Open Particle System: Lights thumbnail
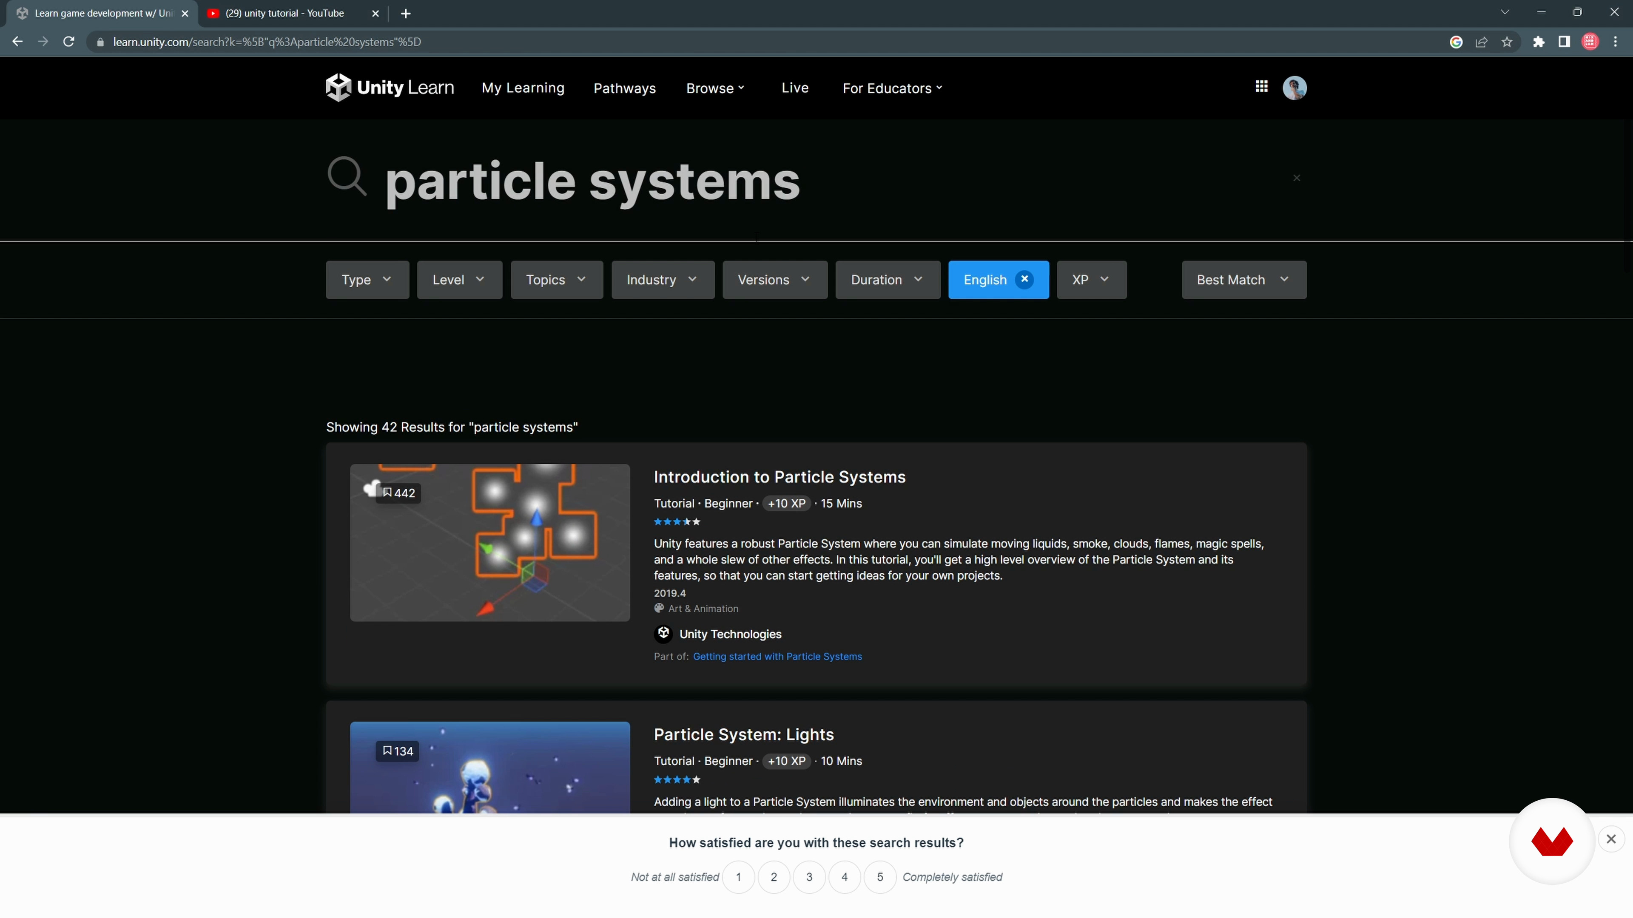This screenshot has width=1633, height=918. 489,767
